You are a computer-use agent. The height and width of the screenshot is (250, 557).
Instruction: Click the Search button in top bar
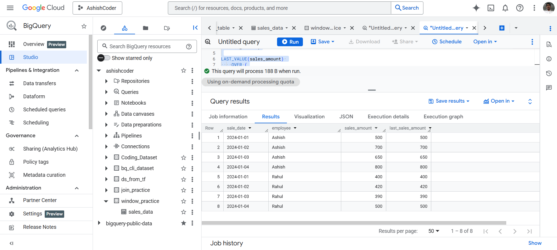point(407,8)
